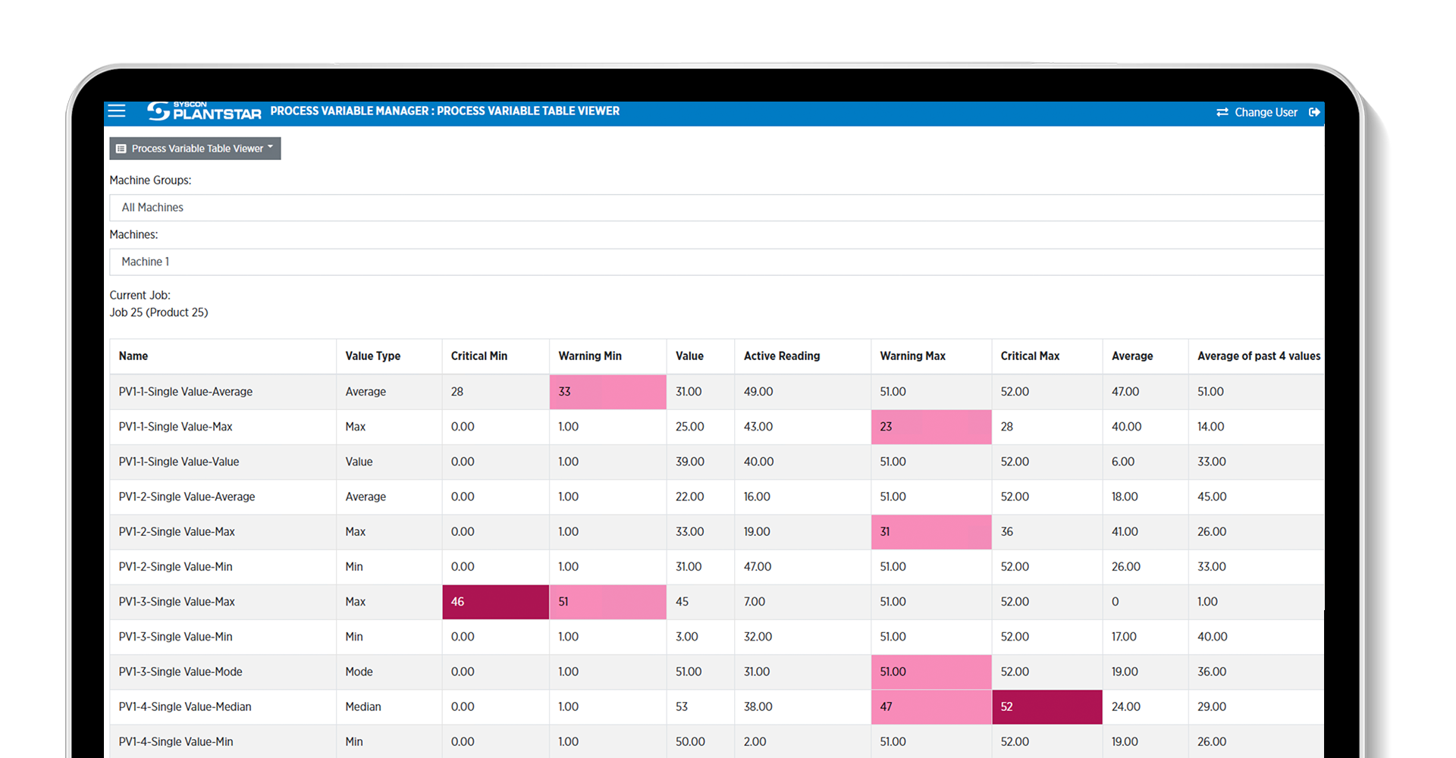This screenshot has height=758, width=1456.
Task: Click the dark red Critical Max cell 52
Action: (1047, 706)
